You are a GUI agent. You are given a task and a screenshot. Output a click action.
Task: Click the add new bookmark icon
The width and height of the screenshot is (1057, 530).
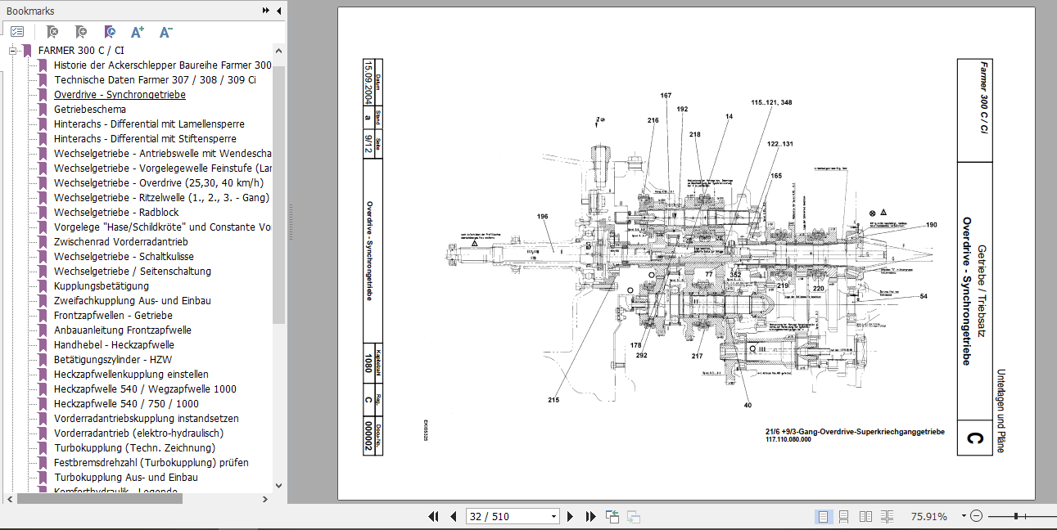point(80,32)
